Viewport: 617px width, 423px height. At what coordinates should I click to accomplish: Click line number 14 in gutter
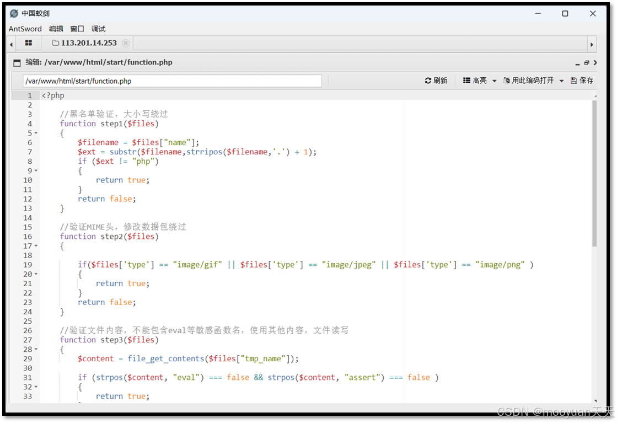pos(28,218)
